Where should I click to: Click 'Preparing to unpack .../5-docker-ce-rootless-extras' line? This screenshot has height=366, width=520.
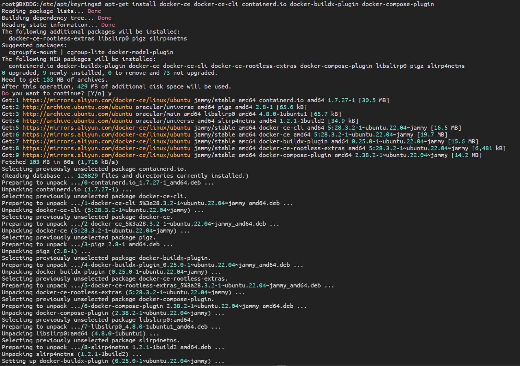click(x=168, y=285)
